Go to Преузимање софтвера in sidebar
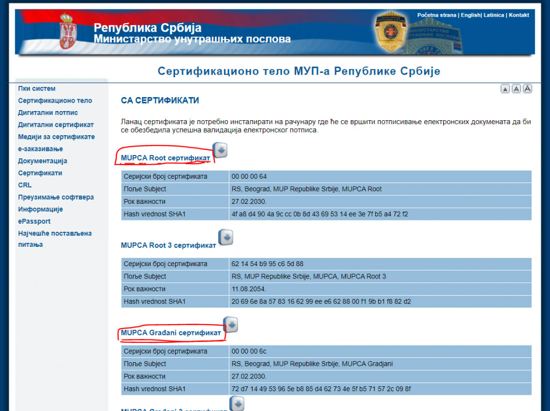550x411 pixels. click(x=56, y=197)
